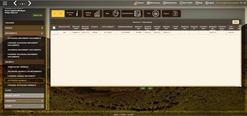
Task: Open the Holding section
Action: click(24, 23)
